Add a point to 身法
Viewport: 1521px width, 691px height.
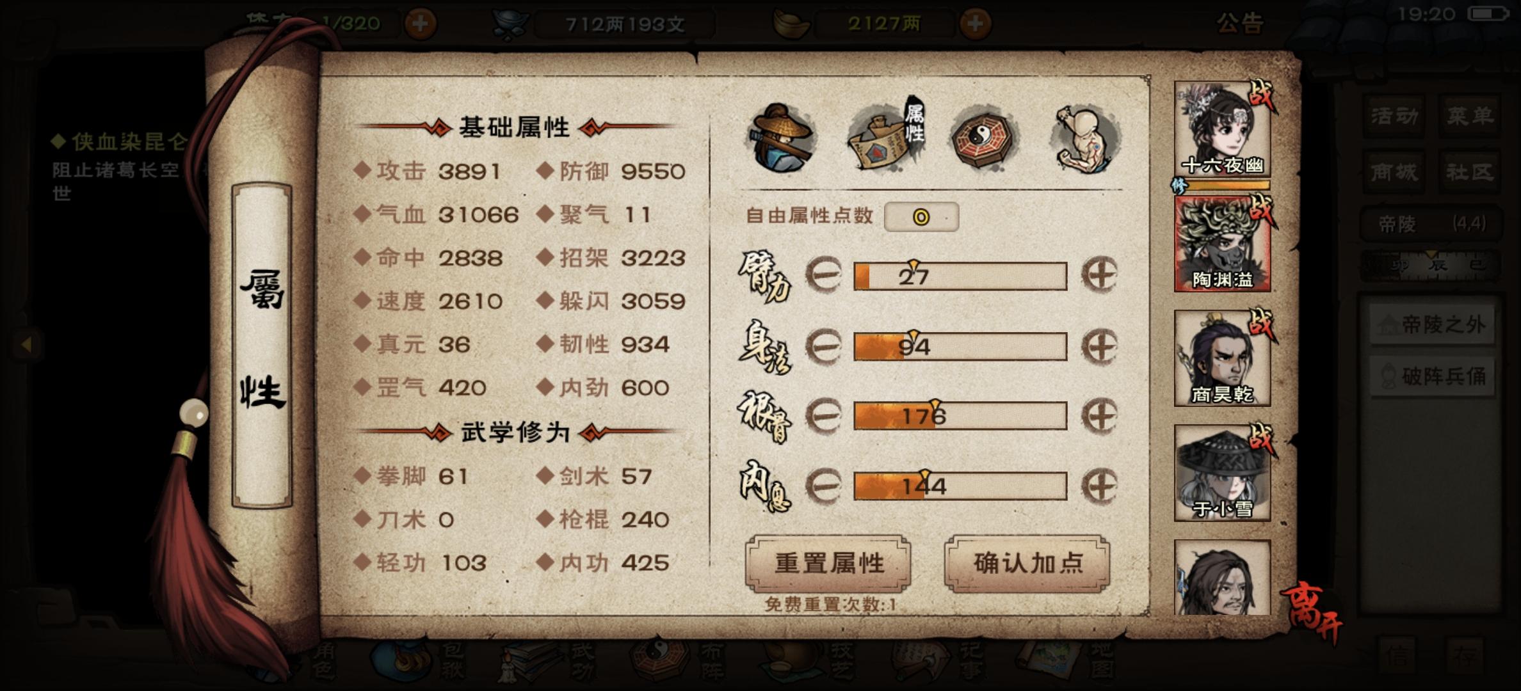point(1099,346)
